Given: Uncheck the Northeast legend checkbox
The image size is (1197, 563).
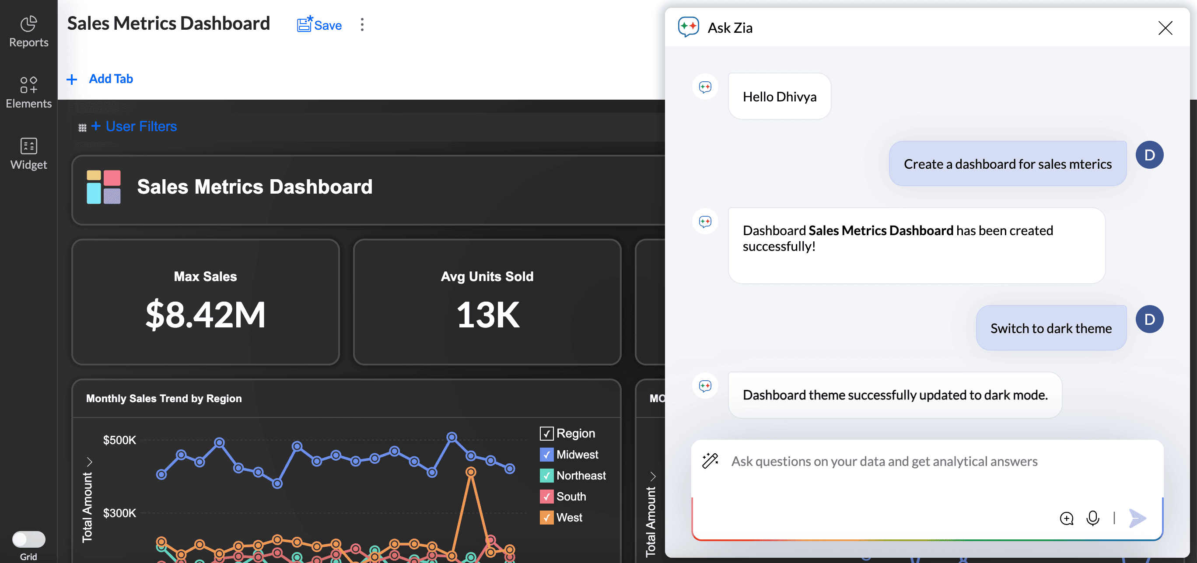Looking at the screenshot, I should (546, 475).
